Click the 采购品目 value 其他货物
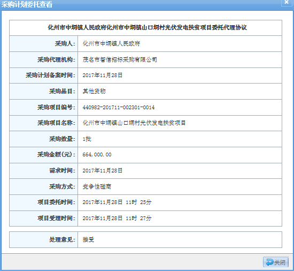The height and width of the screenshot is (271, 294). [94, 91]
